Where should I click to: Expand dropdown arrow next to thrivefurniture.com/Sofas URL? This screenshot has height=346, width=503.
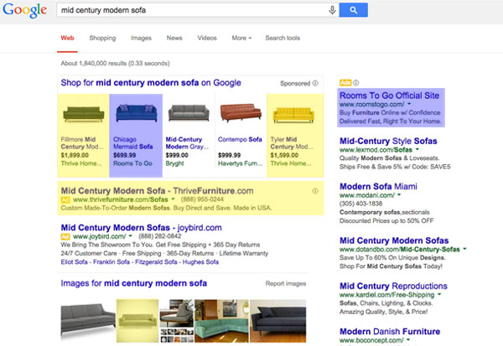click(x=173, y=199)
